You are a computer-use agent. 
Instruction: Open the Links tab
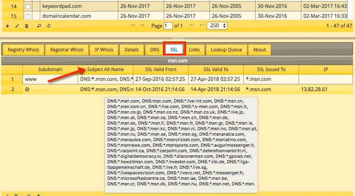(x=194, y=50)
